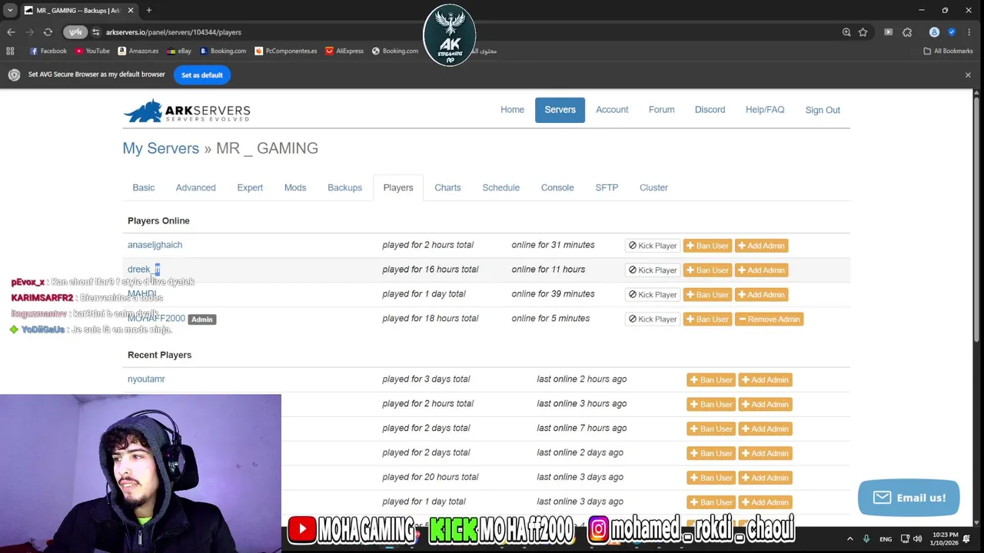Click Remove Admin for MOHAFF2000
The image size is (984, 553).
click(769, 320)
